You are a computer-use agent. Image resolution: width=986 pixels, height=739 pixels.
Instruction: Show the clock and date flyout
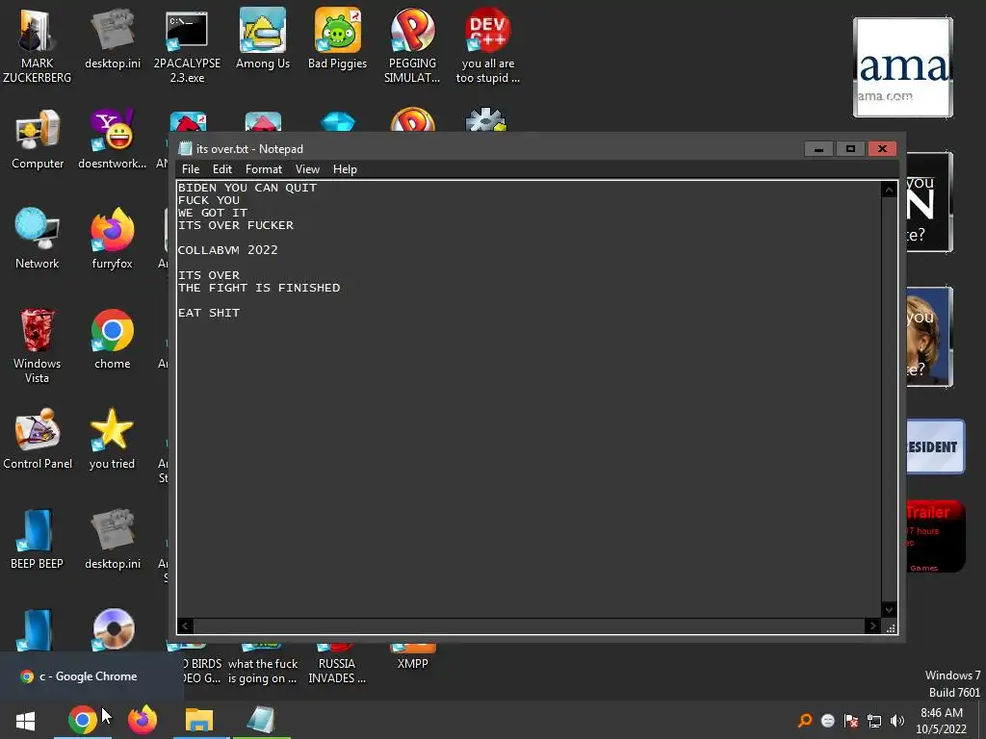pyautogui.click(x=942, y=721)
